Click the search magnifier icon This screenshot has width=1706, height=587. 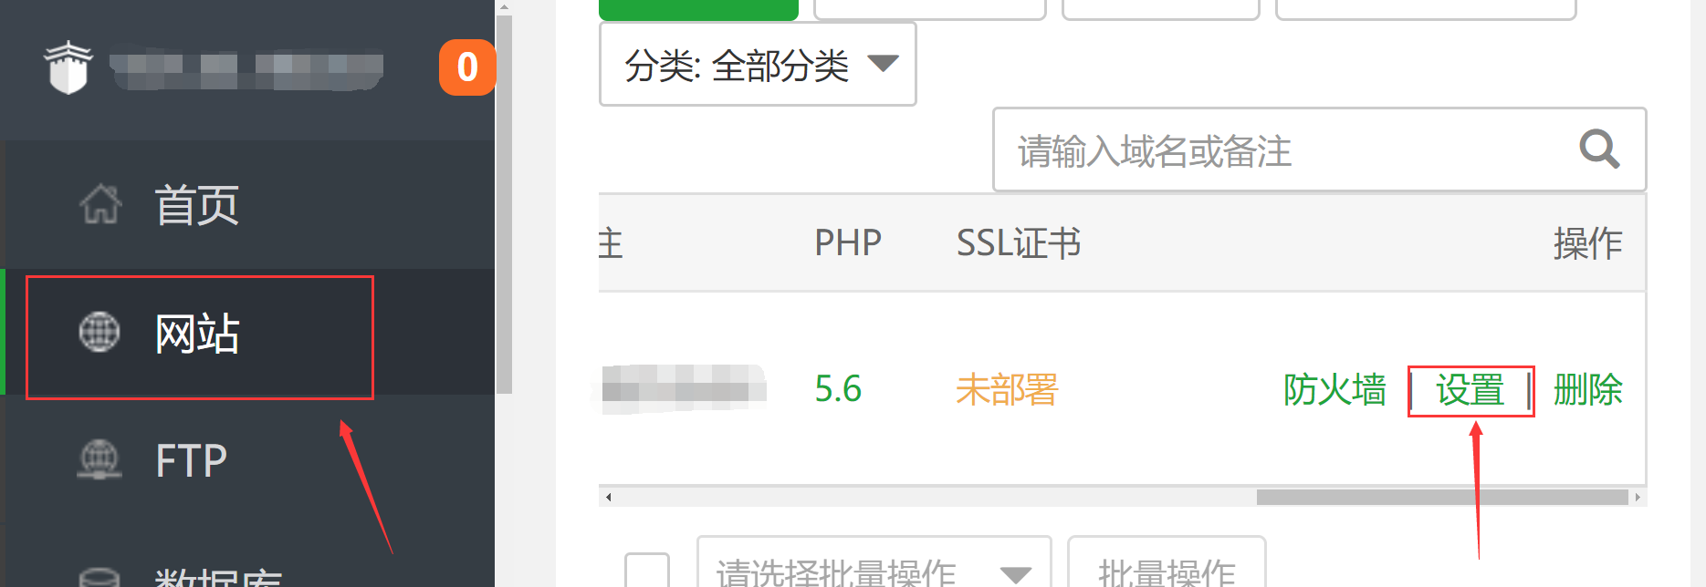(1599, 149)
